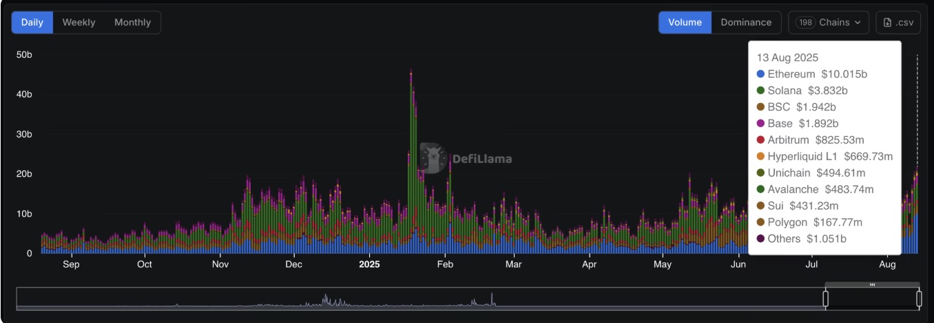This screenshot has height=323, width=934.
Task: Click the chevron arrow beside Chains
Action: (858, 23)
